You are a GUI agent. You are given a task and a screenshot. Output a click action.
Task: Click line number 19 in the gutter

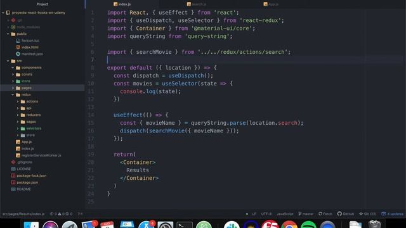(x=91, y=155)
